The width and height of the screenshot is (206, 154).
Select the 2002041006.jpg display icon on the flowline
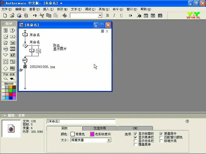point(25,66)
